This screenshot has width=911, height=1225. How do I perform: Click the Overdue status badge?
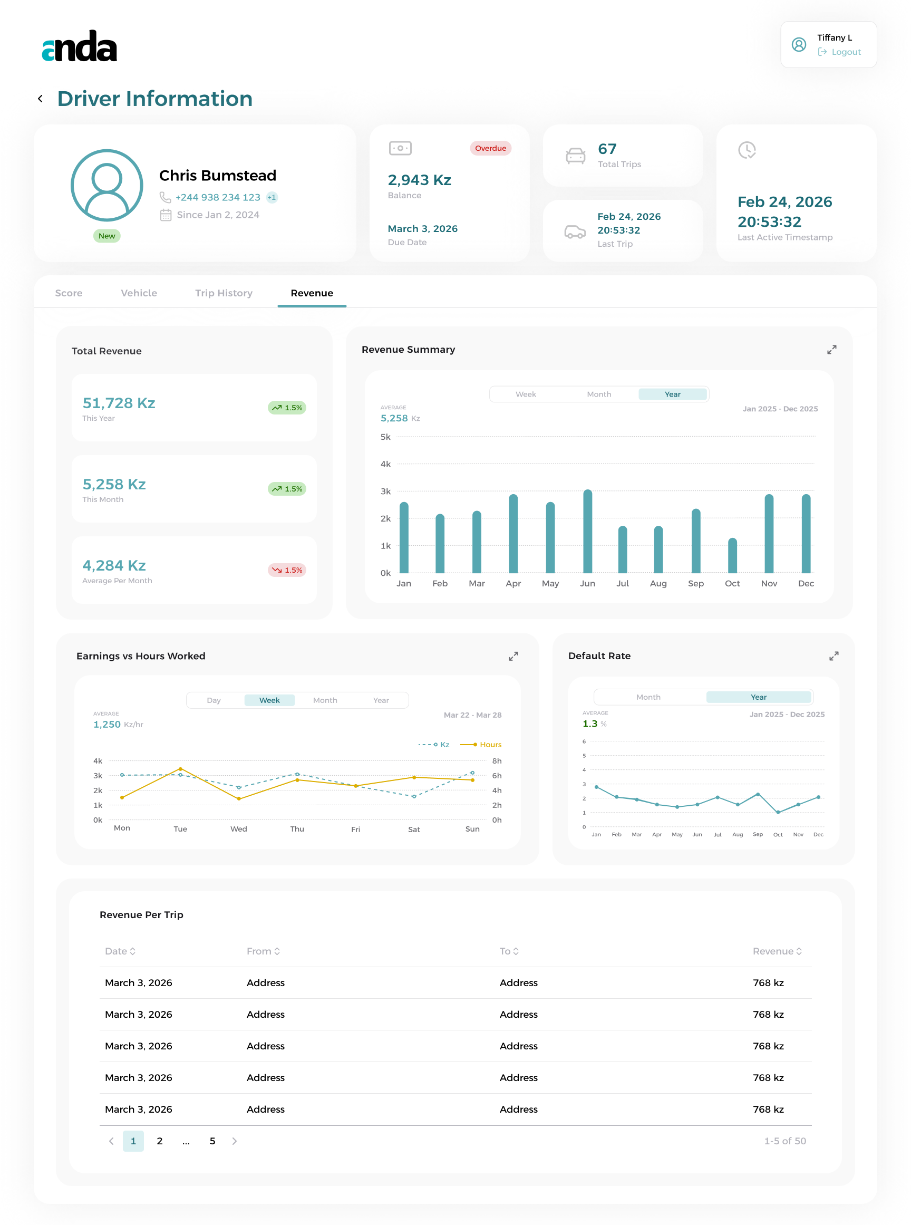pos(490,148)
